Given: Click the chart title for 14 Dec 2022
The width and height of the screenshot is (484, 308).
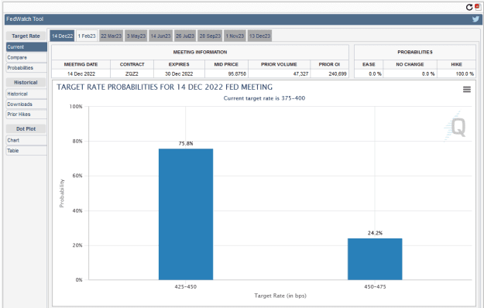Looking at the screenshot, I should click(x=164, y=87).
